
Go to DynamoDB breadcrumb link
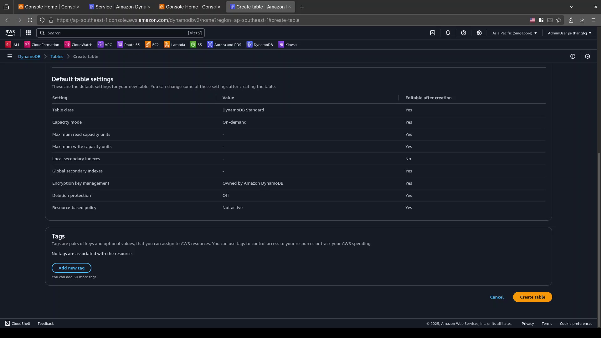point(29,56)
